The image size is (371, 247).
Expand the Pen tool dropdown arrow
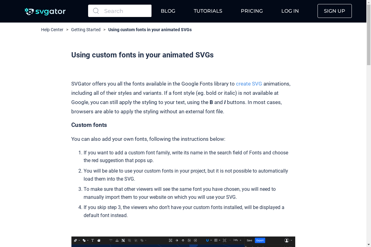click(x=79, y=241)
